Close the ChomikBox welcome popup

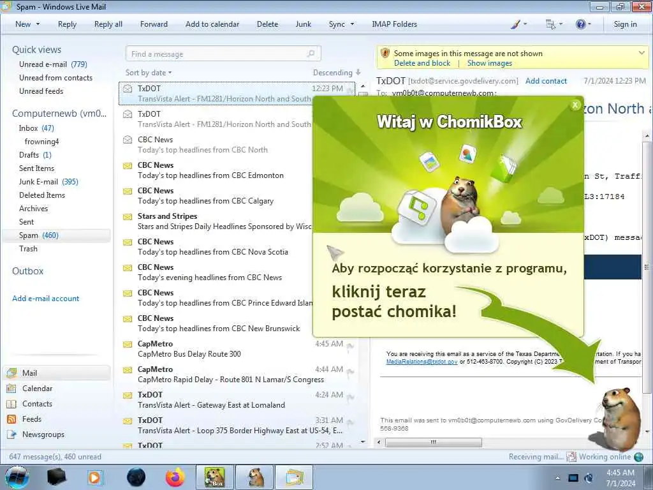click(575, 105)
